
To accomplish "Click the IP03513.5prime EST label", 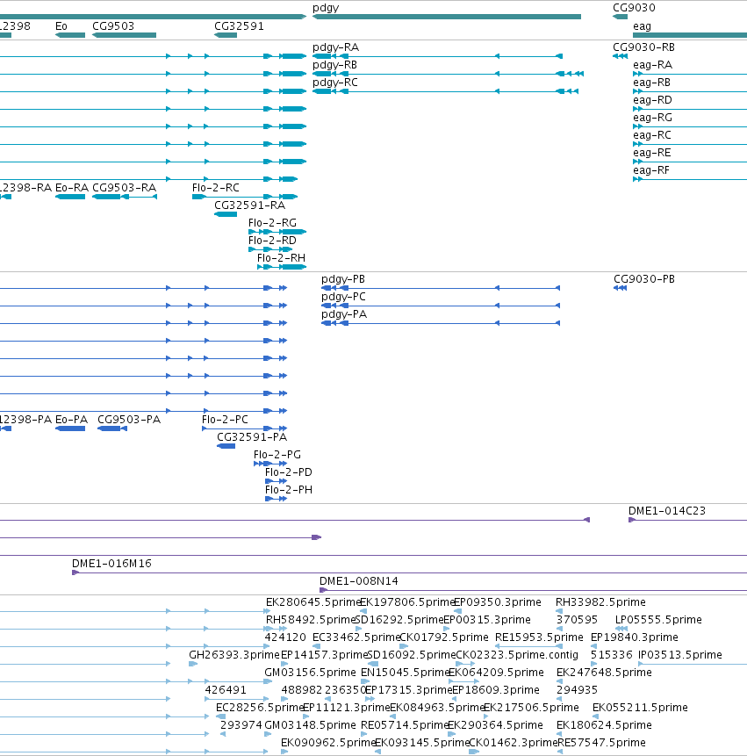I will [x=680, y=655].
